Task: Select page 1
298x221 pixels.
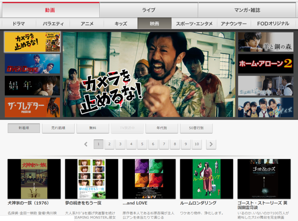Action: point(98,144)
